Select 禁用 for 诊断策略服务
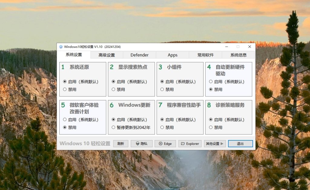310x190 pixels. point(216,127)
